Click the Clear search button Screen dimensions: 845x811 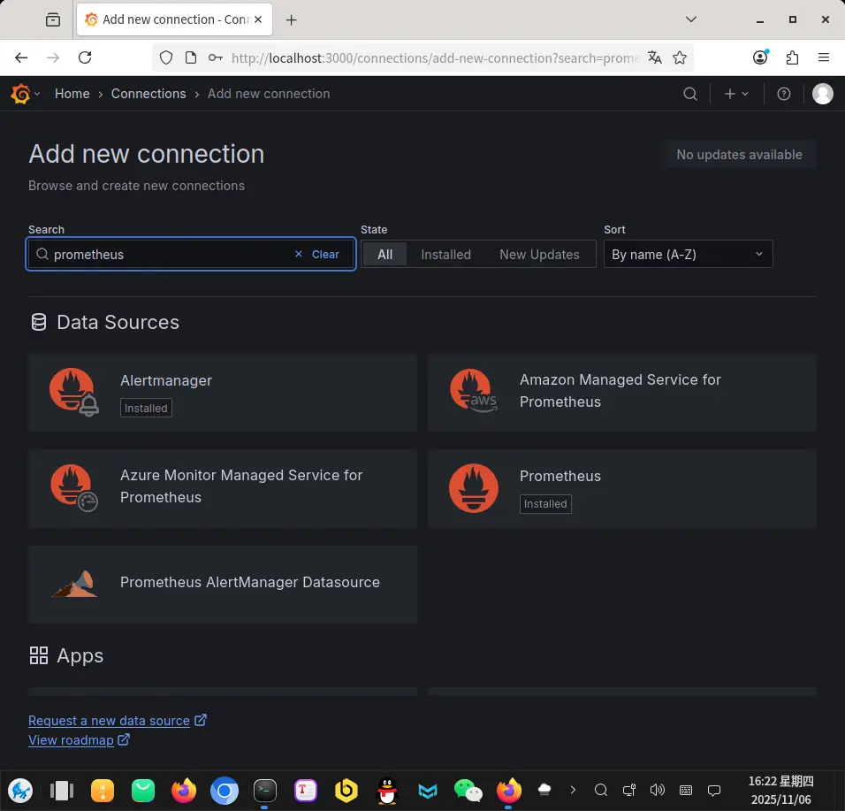pos(317,254)
